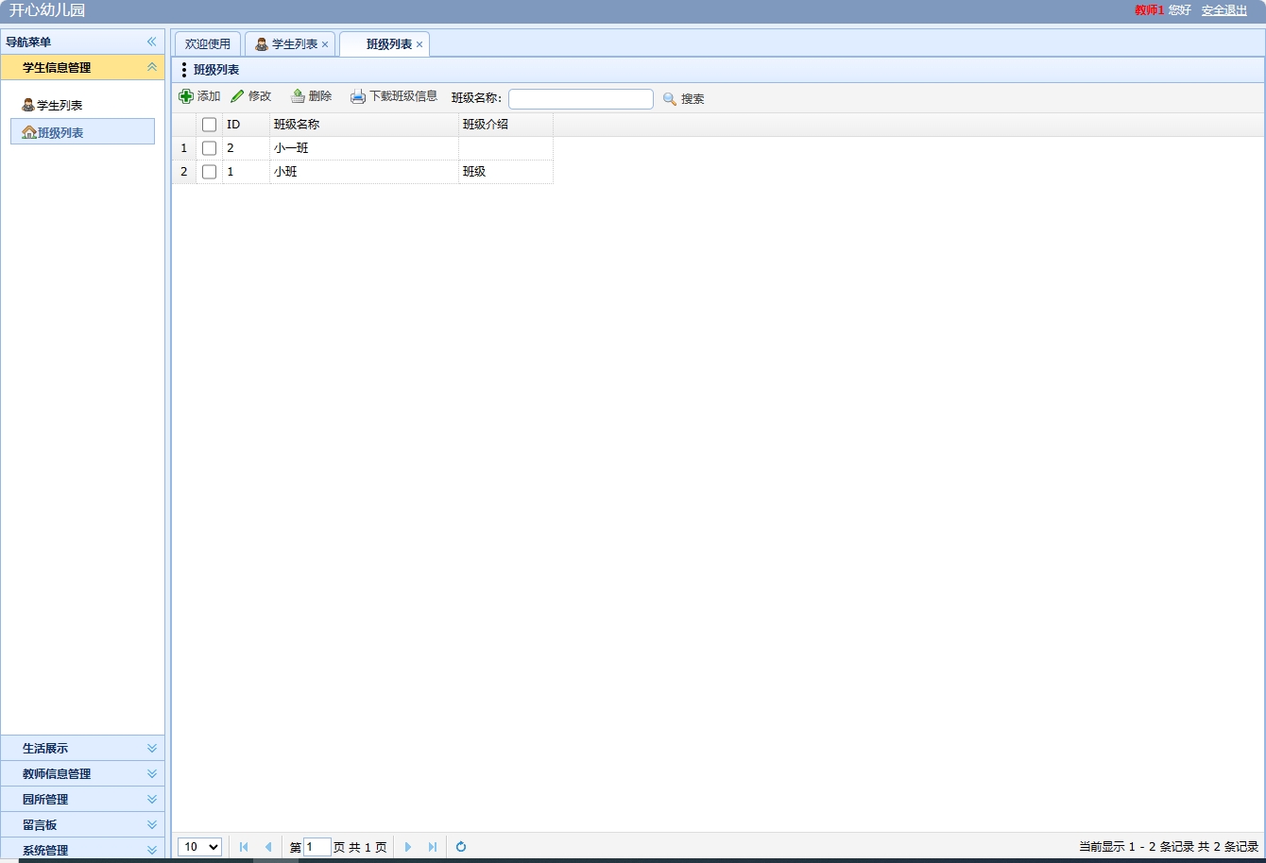Expand the 系统管理 menu section
Viewport: 1266px width, 863px height.
click(x=82, y=850)
